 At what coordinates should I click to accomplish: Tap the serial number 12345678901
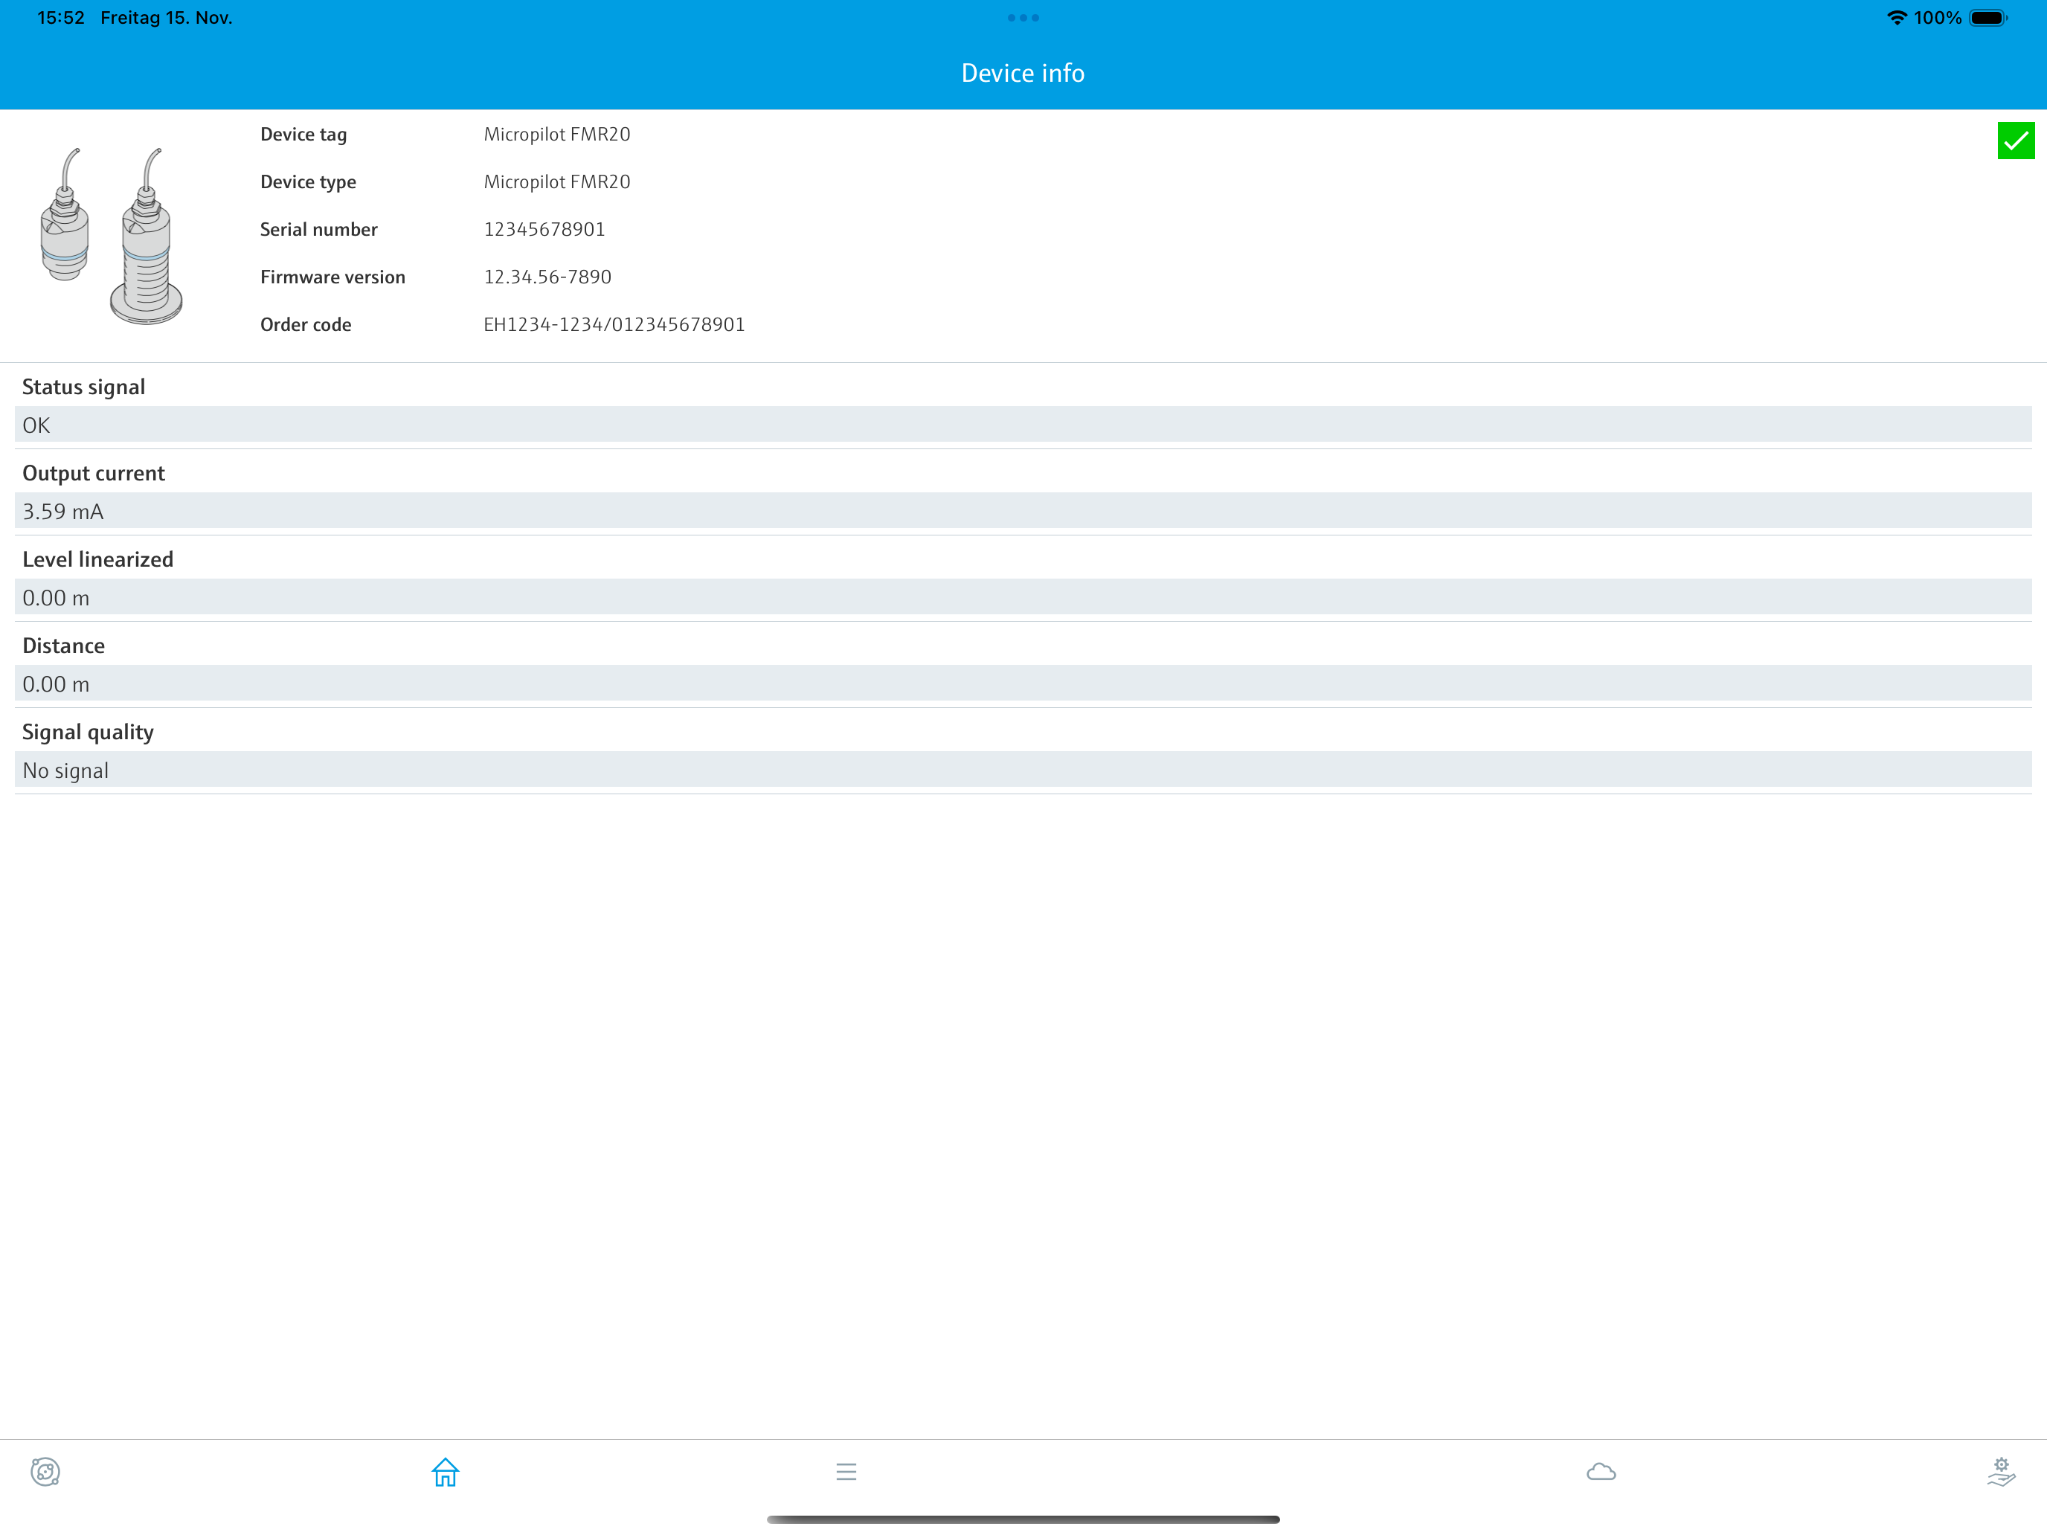(544, 230)
